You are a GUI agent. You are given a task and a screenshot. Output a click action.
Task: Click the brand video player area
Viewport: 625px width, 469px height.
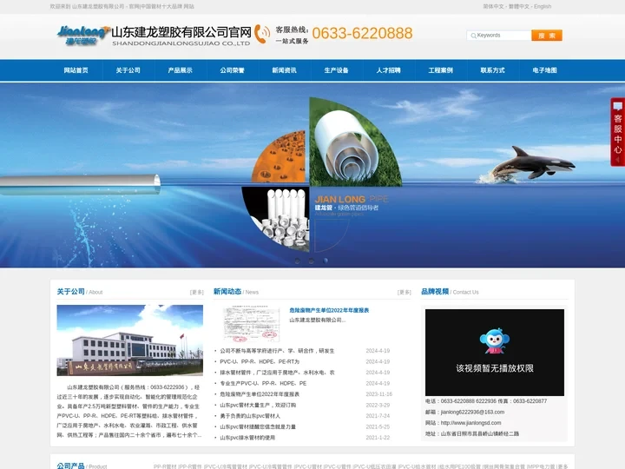pyautogui.click(x=494, y=353)
